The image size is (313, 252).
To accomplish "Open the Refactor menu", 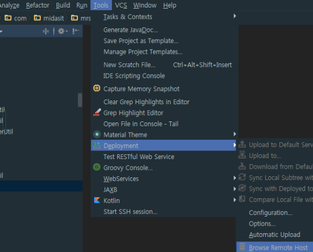I will (x=38, y=5).
